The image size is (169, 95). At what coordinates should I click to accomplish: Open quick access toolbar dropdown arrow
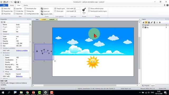tap(20, 2)
